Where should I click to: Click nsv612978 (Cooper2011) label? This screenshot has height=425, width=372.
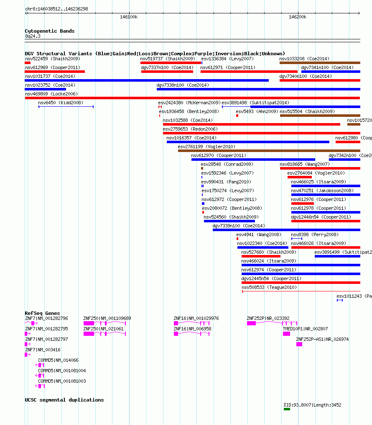pos(318,209)
